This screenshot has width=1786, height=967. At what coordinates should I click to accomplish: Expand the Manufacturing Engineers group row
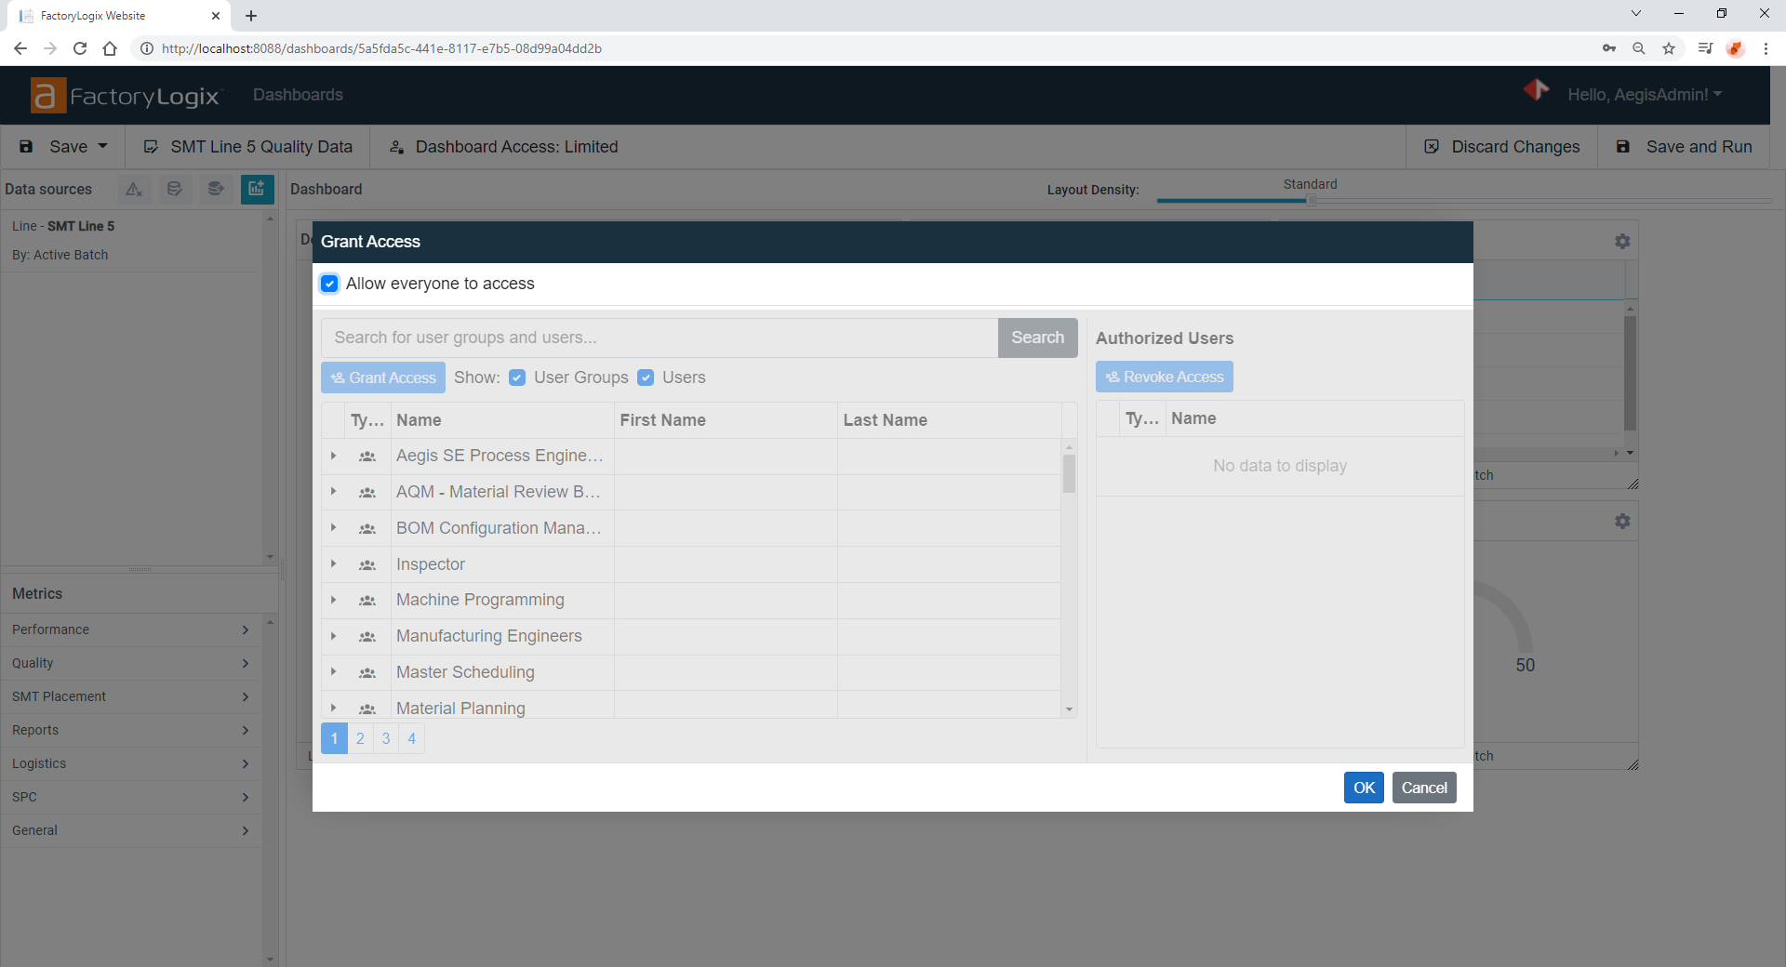[333, 636]
